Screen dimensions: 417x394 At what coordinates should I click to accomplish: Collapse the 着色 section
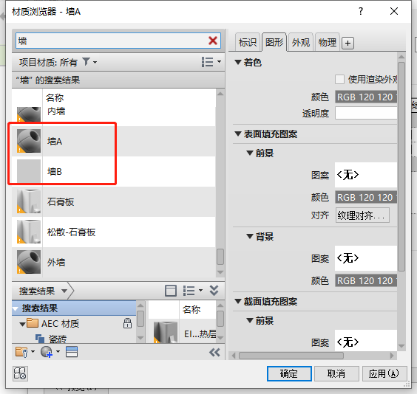237,63
